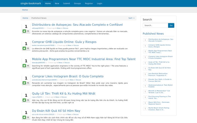Screen dimensions: 197x123
Task: Click vote count 1 of Distribuidora de Autopeças story
Action: [26, 27]
